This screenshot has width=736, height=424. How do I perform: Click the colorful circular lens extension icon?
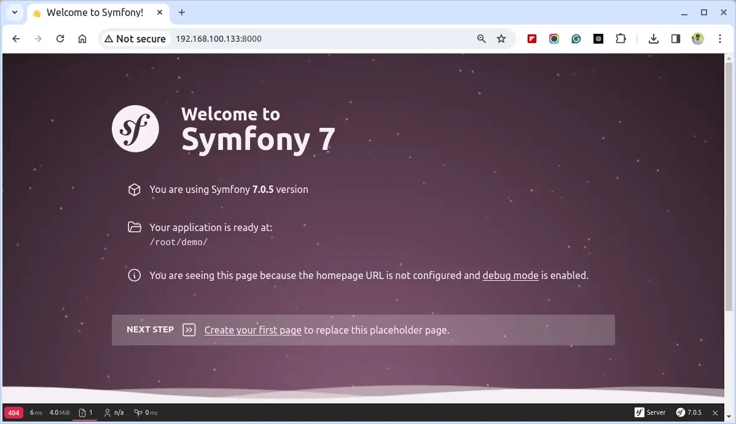coord(554,39)
